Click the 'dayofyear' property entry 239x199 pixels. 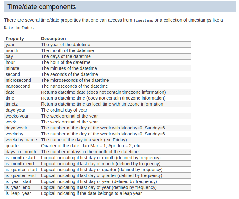(x=15, y=110)
